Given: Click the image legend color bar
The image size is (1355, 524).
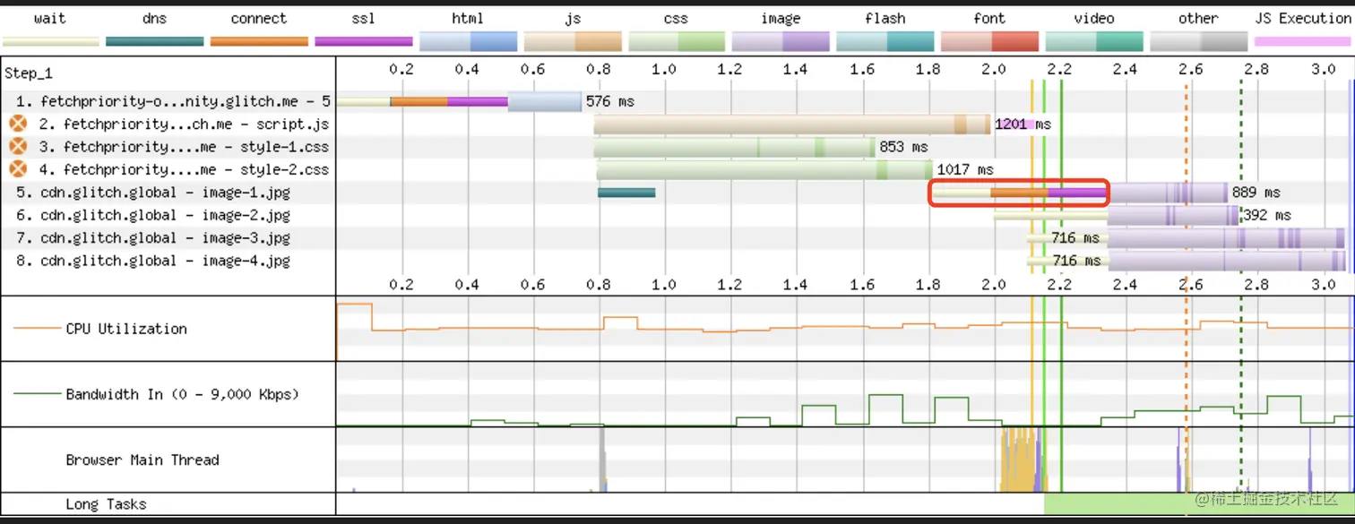Looking at the screenshot, I should click(781, 41).
